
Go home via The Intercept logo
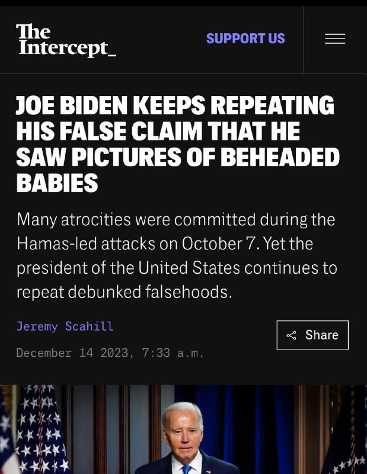click(66, 40)
